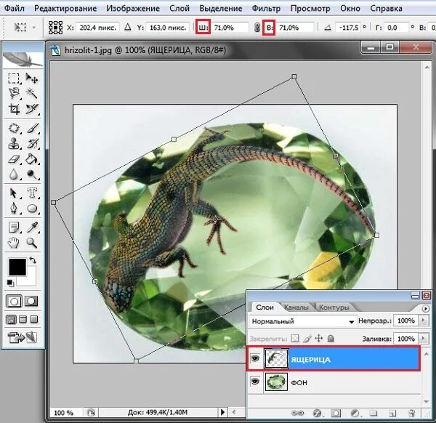Hide the ЯЩЕРИЦА layer
Viewport: 436px width, 423px height.
tap(255, 358)
